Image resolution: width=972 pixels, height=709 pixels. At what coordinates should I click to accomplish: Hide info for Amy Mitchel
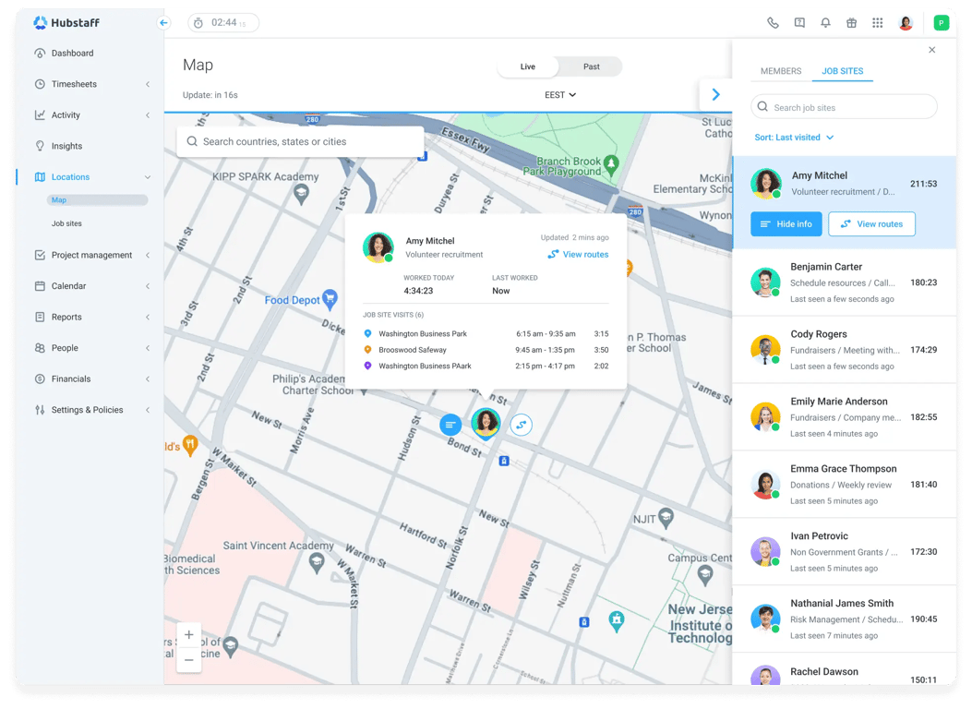click(x=786, y=223)
